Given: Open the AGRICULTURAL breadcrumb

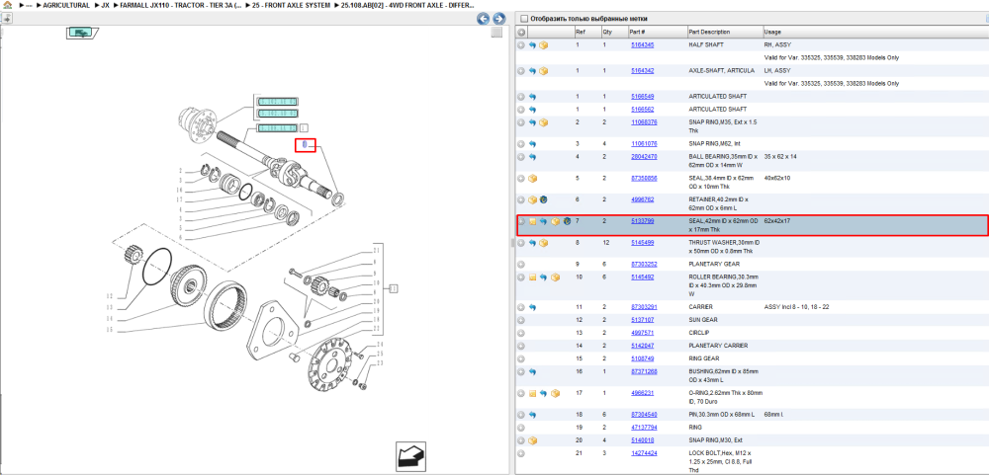Looking at the screenshot, I should 66,5.
